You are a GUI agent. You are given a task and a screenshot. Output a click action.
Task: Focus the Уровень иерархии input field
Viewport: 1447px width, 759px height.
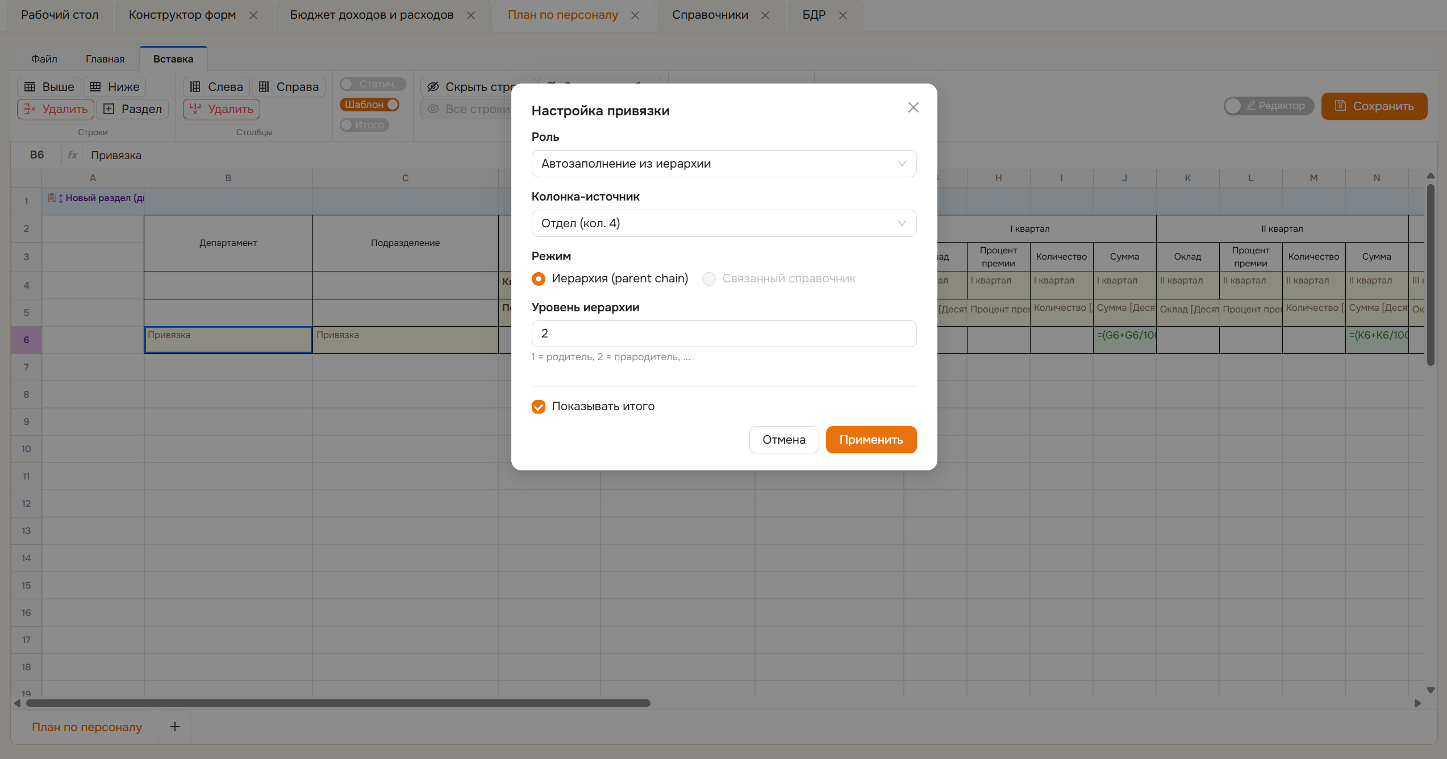click(x=724, y=333)
